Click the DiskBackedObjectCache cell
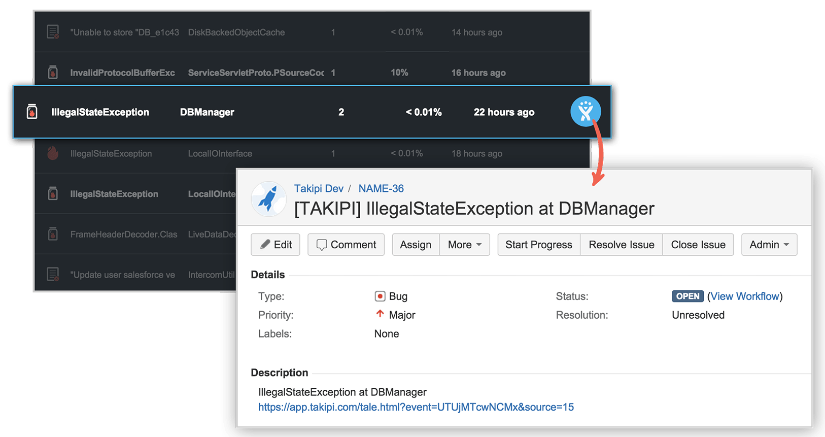Screen dimensions: 825x437 pyautogui.click(x=236, y=32)
